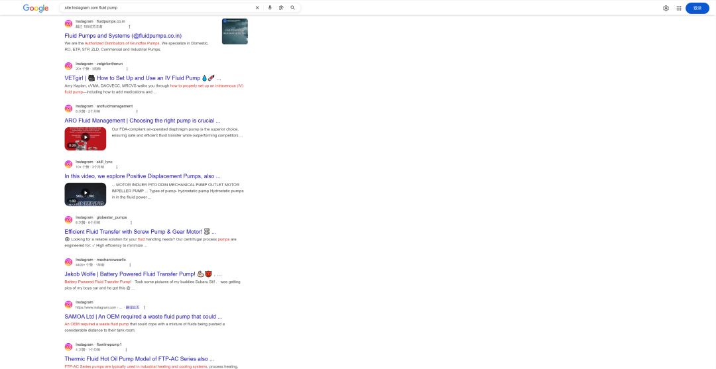The image size is (716, 369).
Task: Click the https://www.instagram.com URL text
Action: click(x=99, y=307)
